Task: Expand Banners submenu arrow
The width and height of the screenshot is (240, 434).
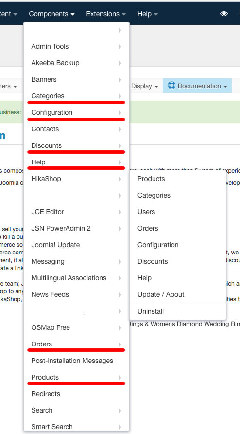Action: pos(120,80)
